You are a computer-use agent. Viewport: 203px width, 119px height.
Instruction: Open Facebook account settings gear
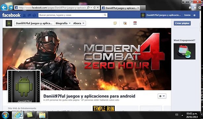(194, 15)
